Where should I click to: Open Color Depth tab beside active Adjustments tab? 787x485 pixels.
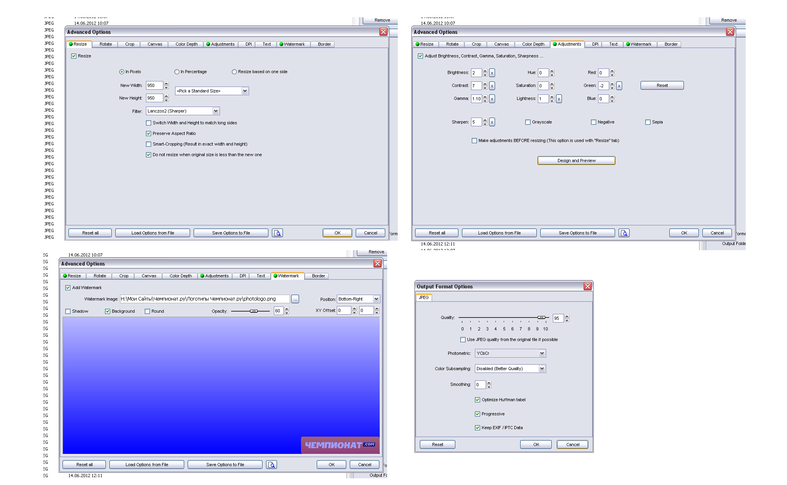(533, 44)
